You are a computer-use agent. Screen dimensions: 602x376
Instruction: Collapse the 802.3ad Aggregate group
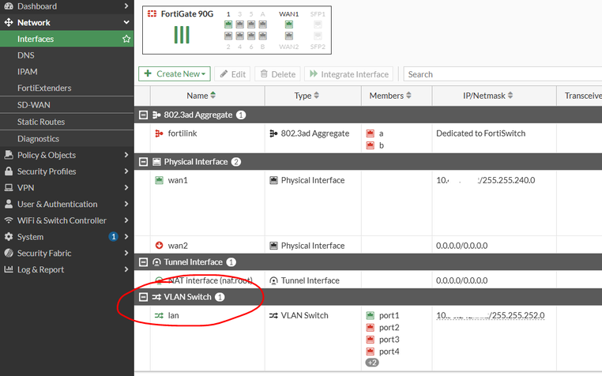point(143,115)
